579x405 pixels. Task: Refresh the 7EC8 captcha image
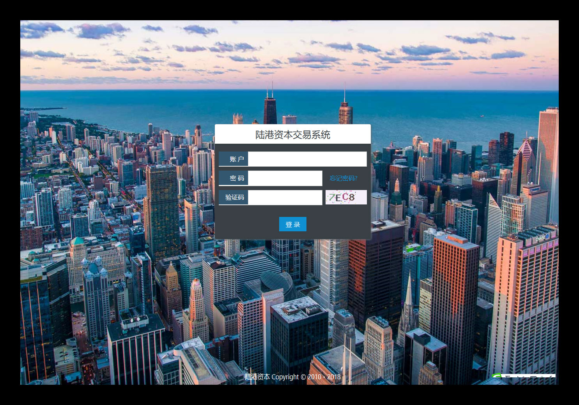[x=346, y=197]
